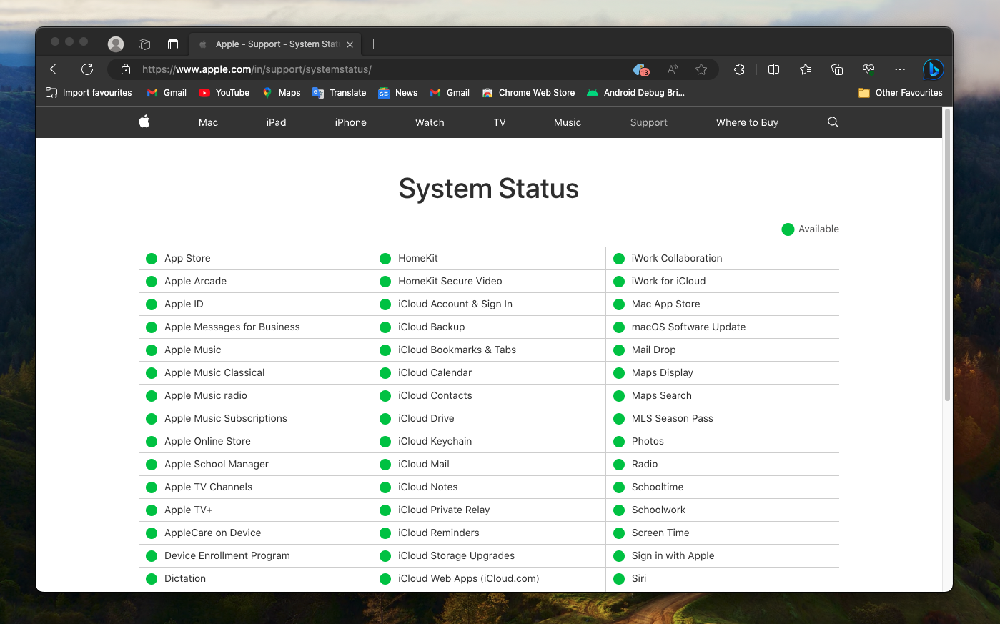1000x624 pixels.
Task: Select Mac in Apple navigation
Action: point(208,122)
